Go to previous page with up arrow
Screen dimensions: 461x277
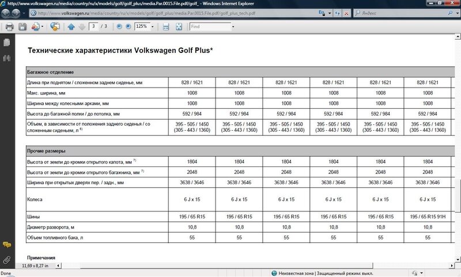(x=71, y=26)
